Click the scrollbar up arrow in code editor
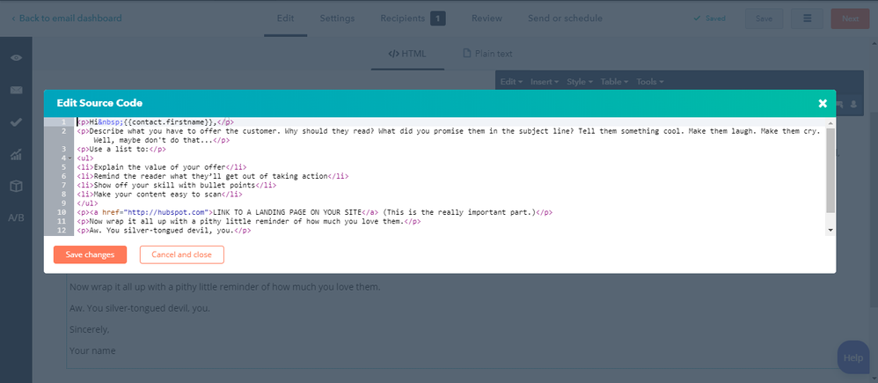 pos(830,122)
